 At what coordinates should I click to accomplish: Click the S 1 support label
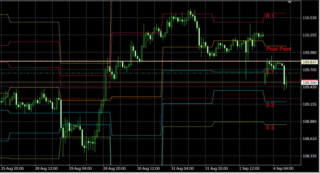270,72
